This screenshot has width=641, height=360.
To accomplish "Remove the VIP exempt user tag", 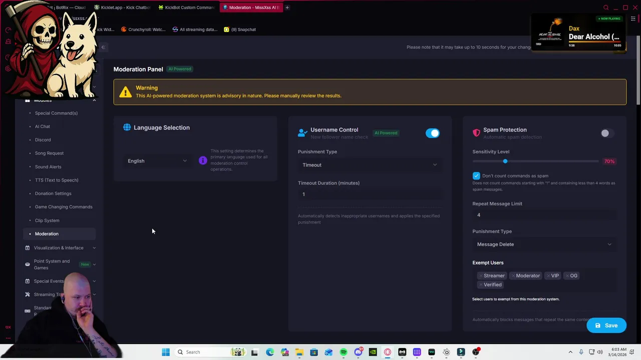I will point(548,275).
